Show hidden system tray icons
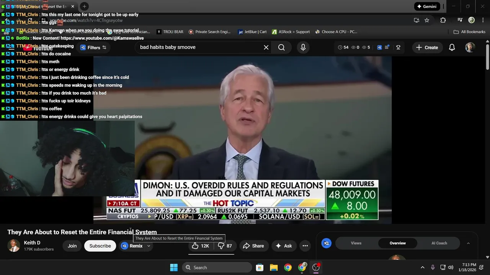This screenshot has height=275, width=490. 422,267
